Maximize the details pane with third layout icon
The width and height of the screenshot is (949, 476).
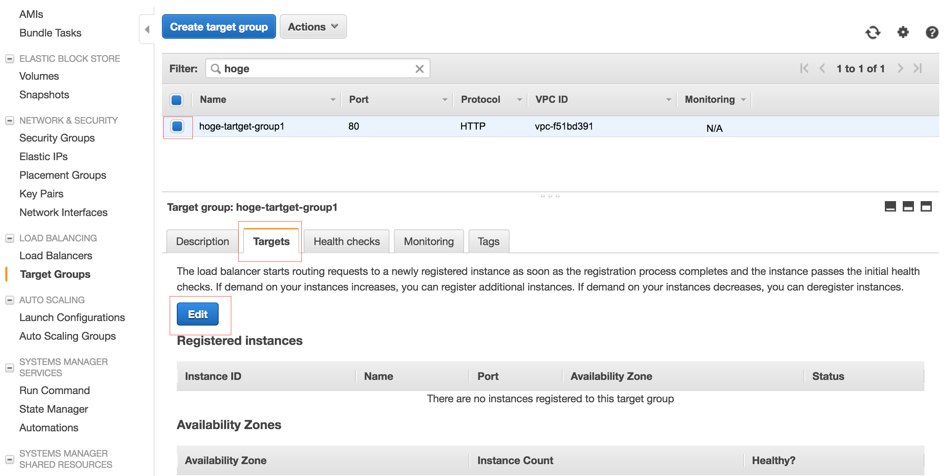click(x=926, y=206)
